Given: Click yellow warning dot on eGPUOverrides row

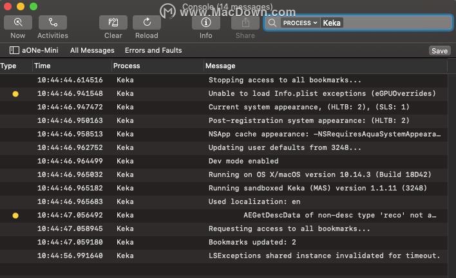Looking at the screenshot, I should pos(15,94).
